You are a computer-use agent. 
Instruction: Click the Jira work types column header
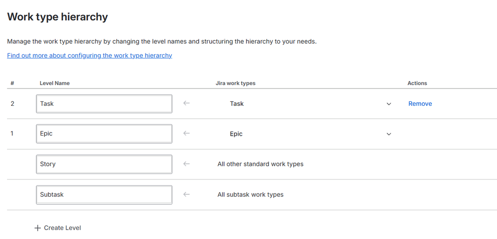coord(236,83)
